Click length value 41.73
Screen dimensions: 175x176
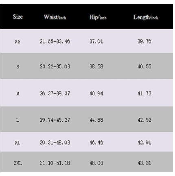[144, 93]
